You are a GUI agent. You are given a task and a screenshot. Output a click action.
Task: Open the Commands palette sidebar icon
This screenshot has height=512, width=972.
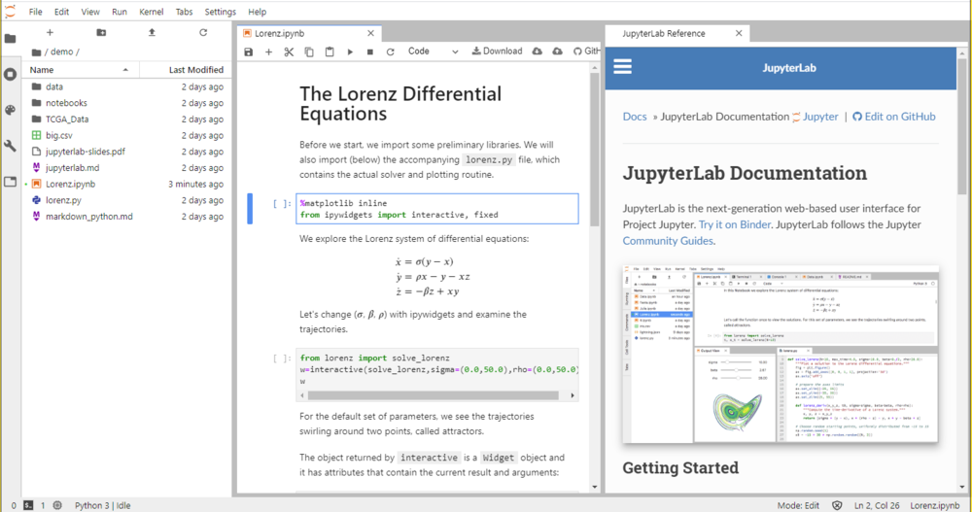click(10, 110)
